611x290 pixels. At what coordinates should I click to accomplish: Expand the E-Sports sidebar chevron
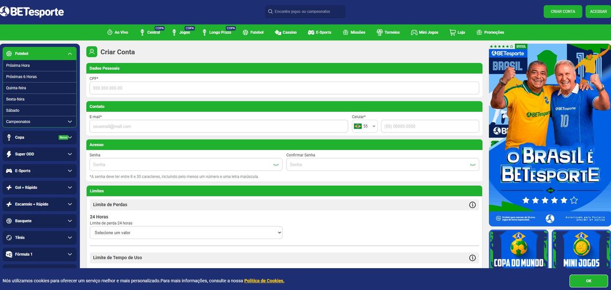click(70, 171)
